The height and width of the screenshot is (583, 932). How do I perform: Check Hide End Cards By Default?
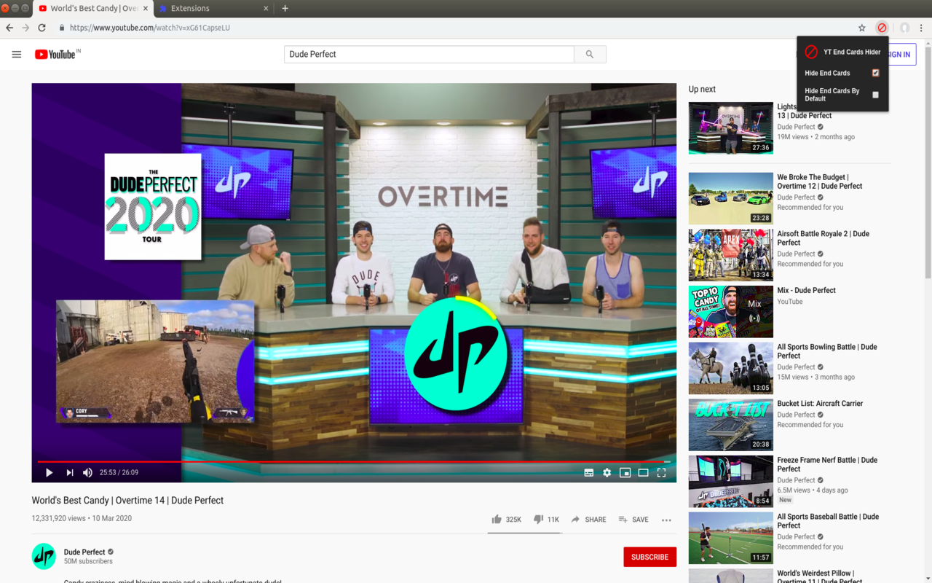(875, 95)
